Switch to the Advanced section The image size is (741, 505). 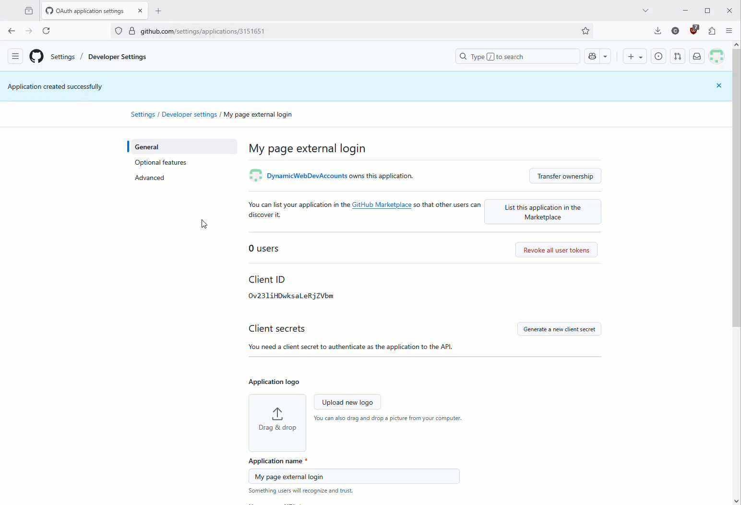149,178
